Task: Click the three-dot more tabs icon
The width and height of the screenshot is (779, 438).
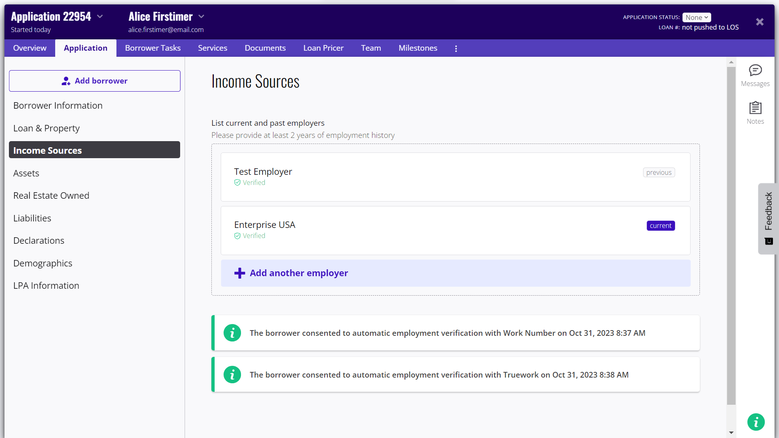Action: 456,48
